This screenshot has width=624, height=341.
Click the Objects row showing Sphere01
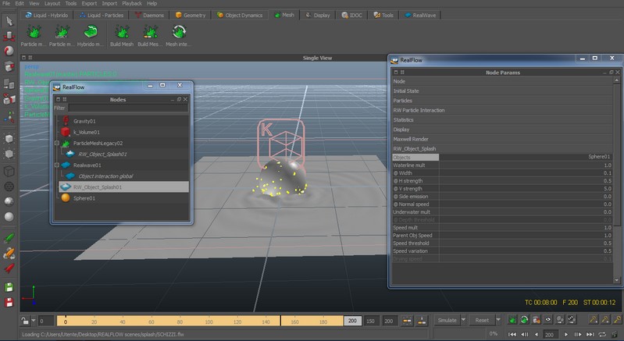502,157
